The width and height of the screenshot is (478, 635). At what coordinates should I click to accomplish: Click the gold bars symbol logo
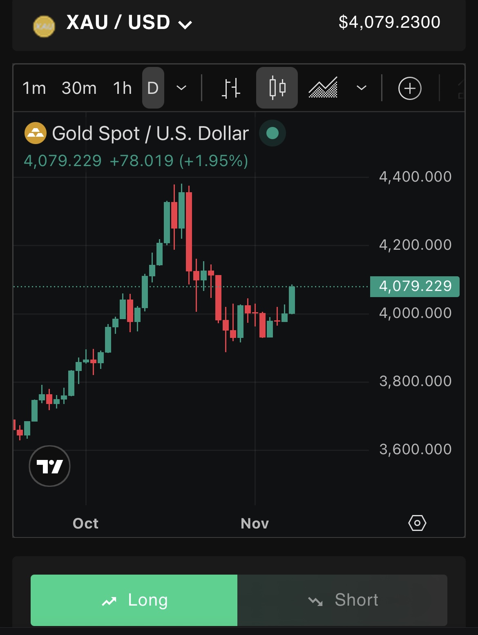coord(36,133)
